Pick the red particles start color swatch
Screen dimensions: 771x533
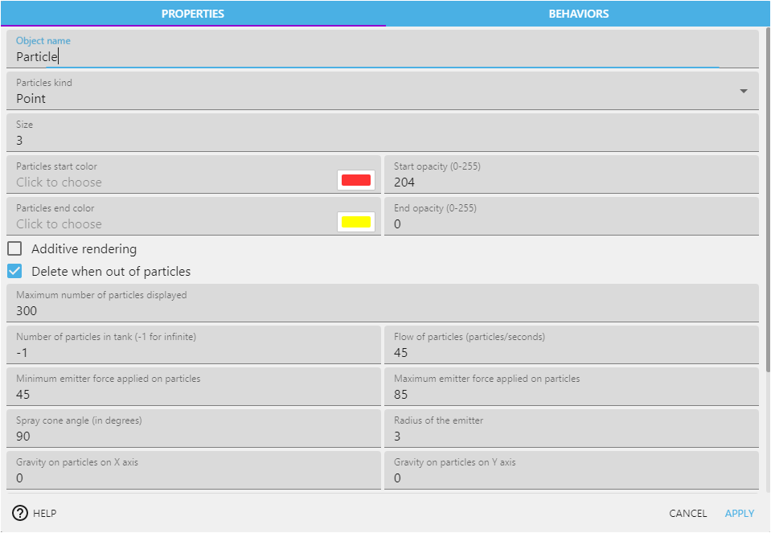(356, 180)
